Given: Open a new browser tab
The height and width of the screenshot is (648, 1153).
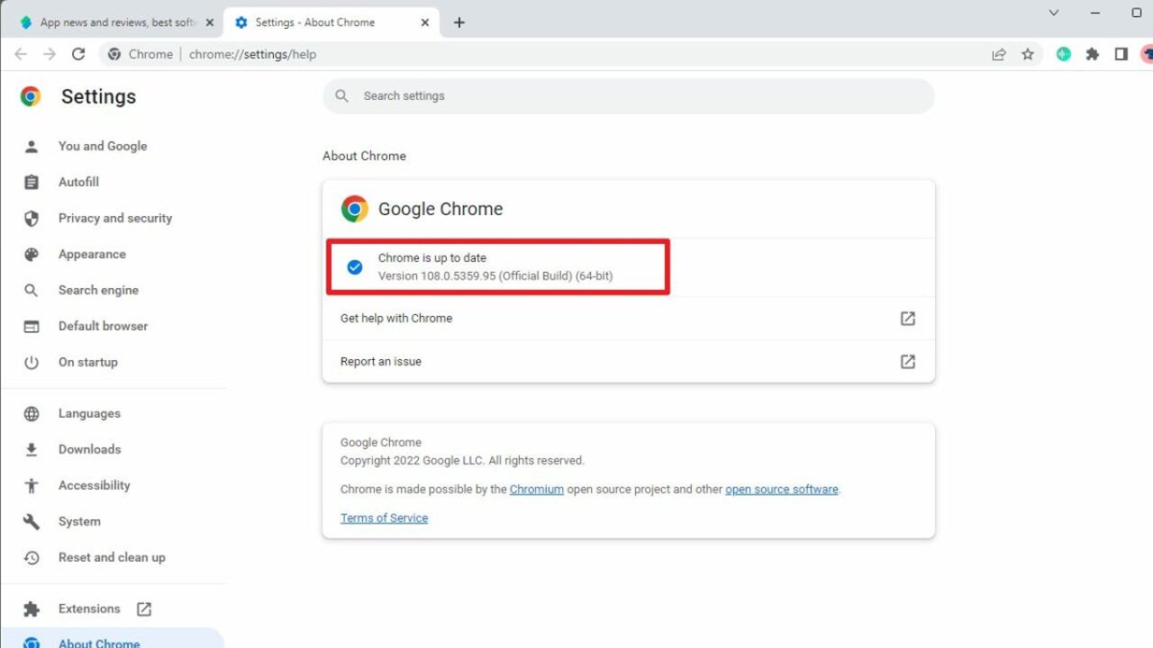Looking at the screenshot, I should 459,22.
